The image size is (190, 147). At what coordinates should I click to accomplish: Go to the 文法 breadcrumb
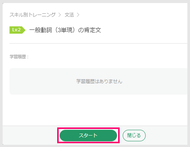pyautogui.click(x=69, y=15)
